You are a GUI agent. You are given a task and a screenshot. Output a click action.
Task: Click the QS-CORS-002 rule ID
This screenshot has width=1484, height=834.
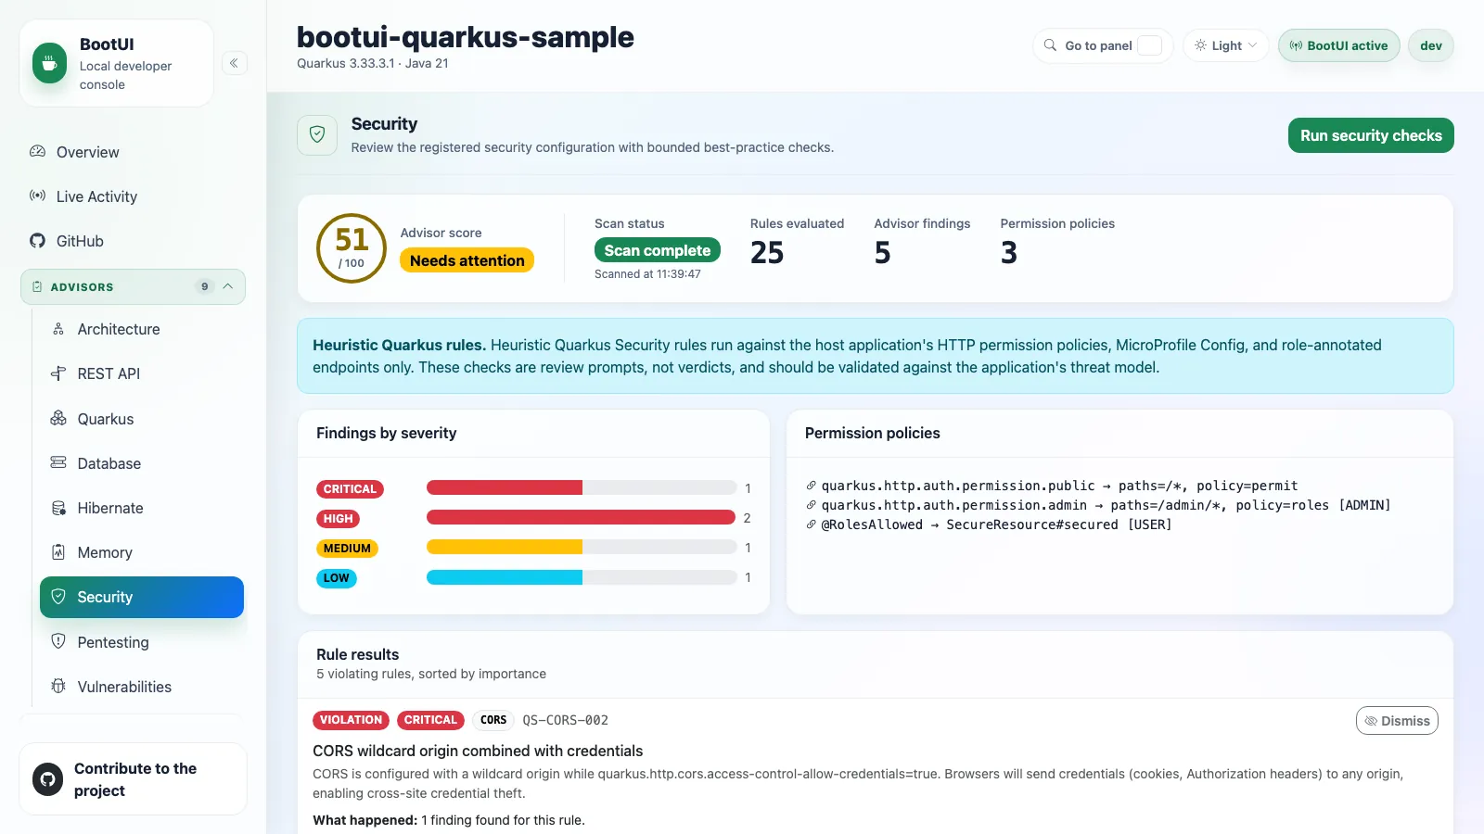click(565, 720)
